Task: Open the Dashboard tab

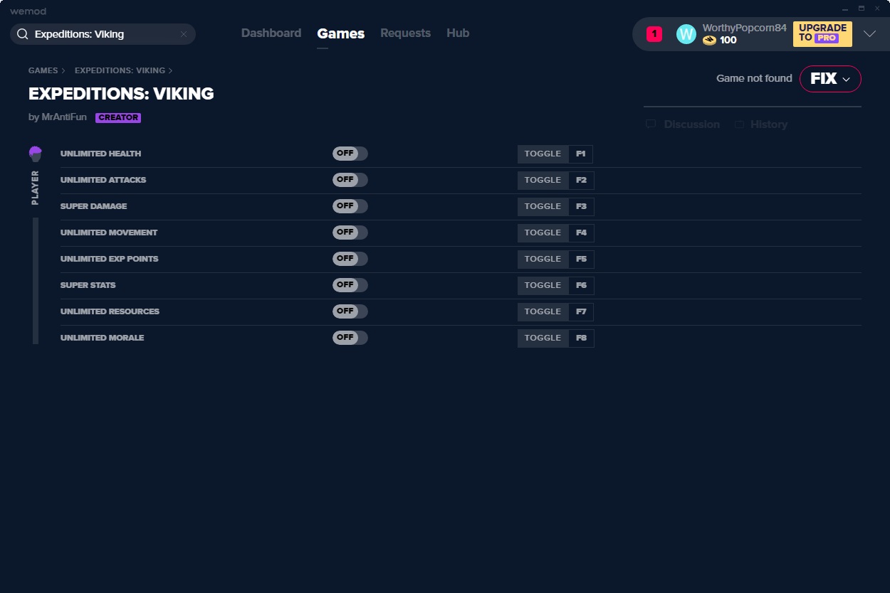Action: [271, 33]
